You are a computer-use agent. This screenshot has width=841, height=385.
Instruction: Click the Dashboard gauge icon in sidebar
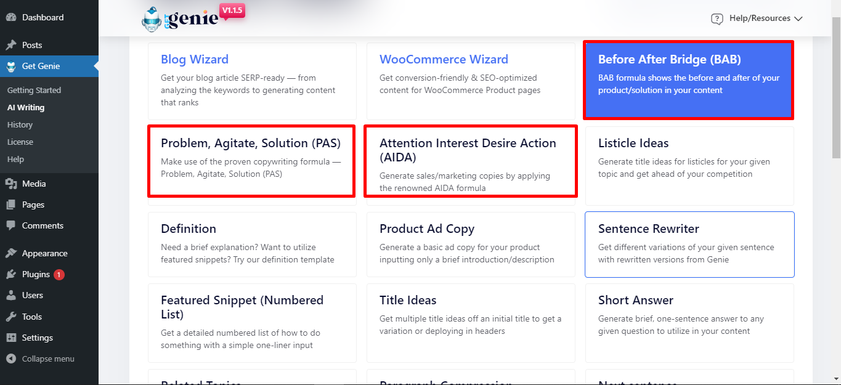pos(11,17)
